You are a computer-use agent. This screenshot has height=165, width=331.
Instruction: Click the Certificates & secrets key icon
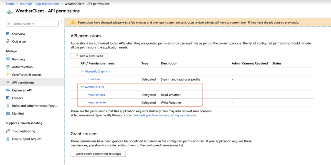coord(8,74)
